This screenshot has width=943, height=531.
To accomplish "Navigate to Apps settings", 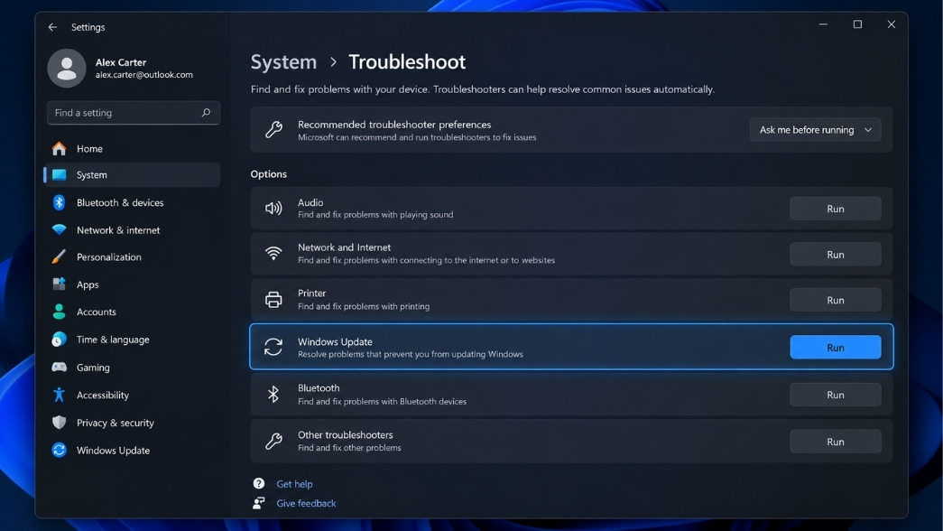I will click(x=133, y=284).
